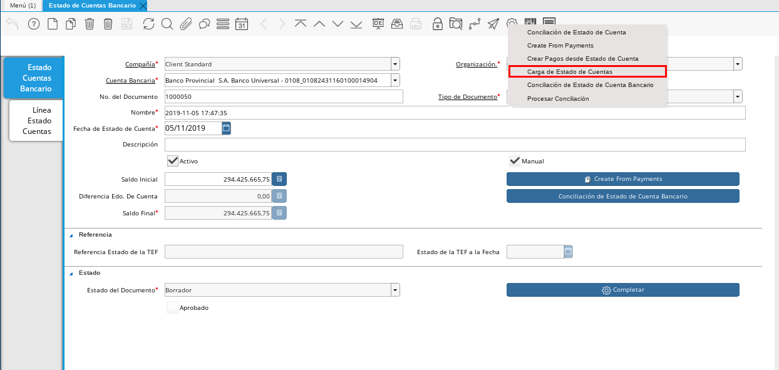Viewport: 779px width, 370px height.
Task: Click blue Conciliación de Estado de Cuenta Bancario button
Action: tap(623, 196)
